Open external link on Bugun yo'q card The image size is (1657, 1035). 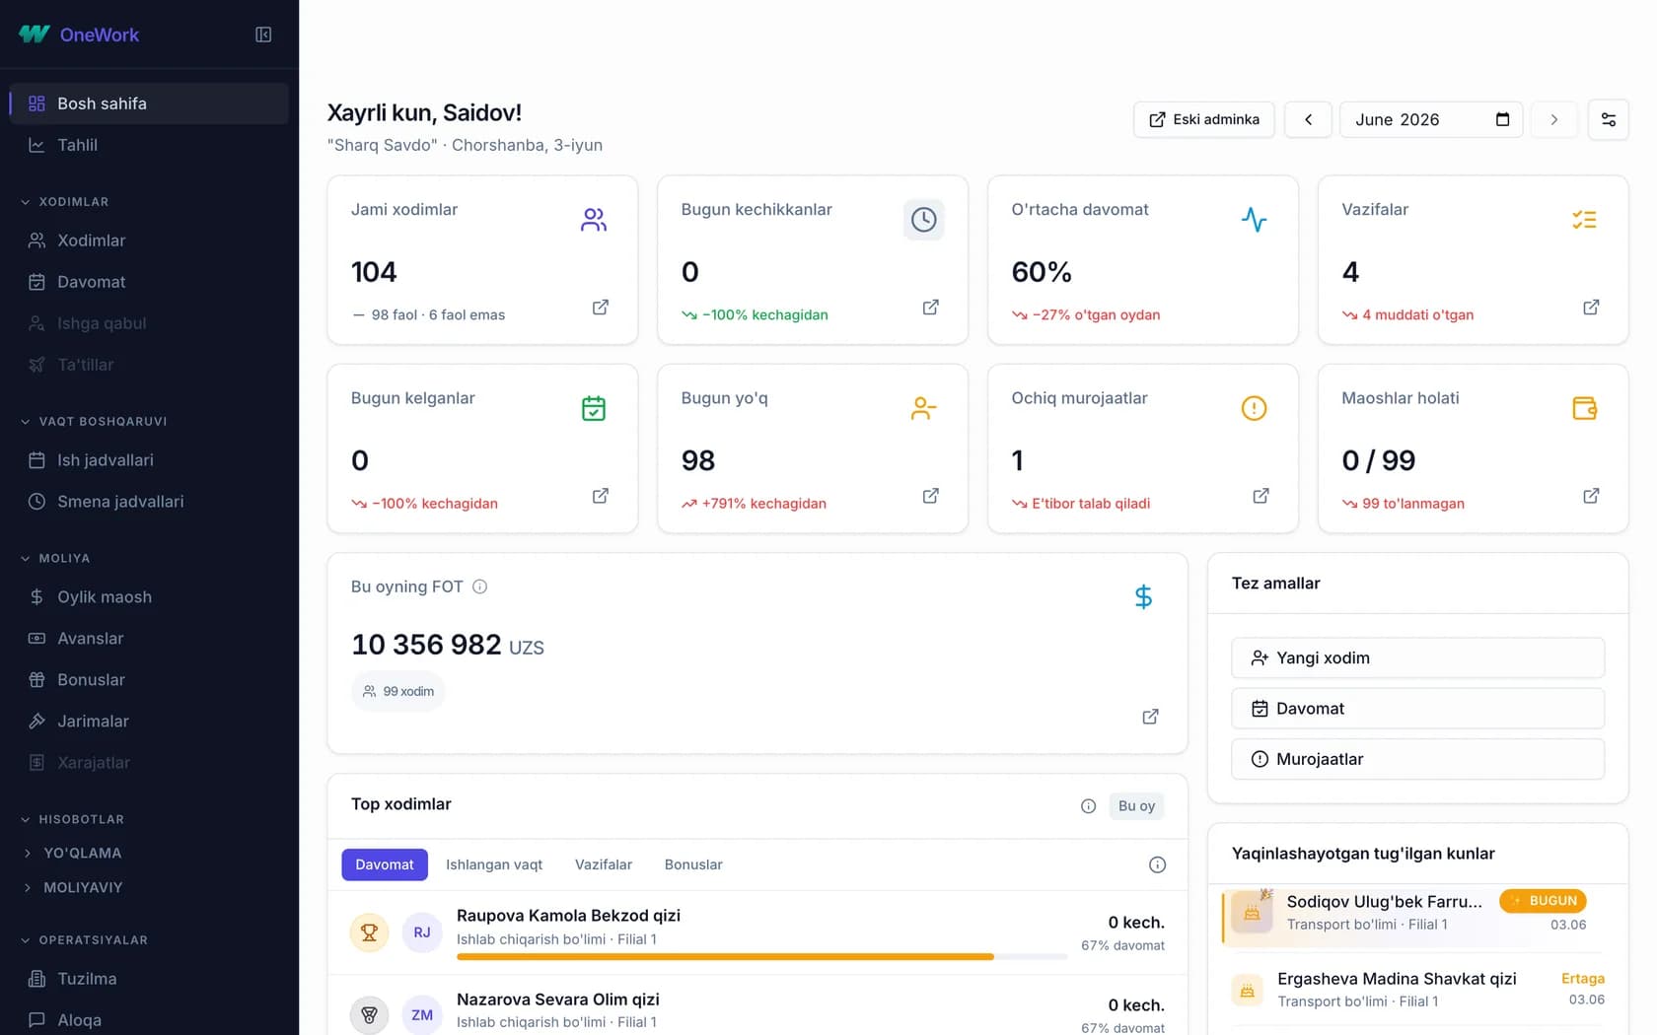pyautogui.click(x=930, y=496)
